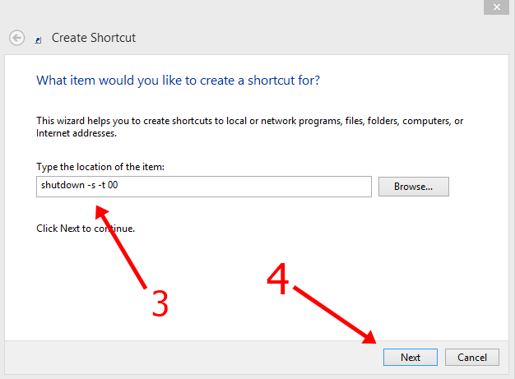
Task: Click the Create Shortcut title text
Action: [93, 38]
